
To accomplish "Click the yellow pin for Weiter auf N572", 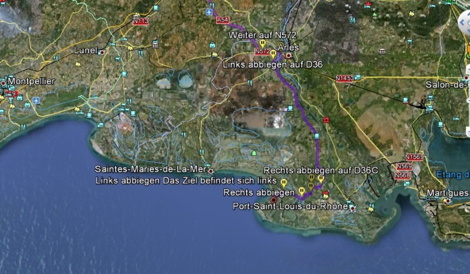I will tap(263, 43).
